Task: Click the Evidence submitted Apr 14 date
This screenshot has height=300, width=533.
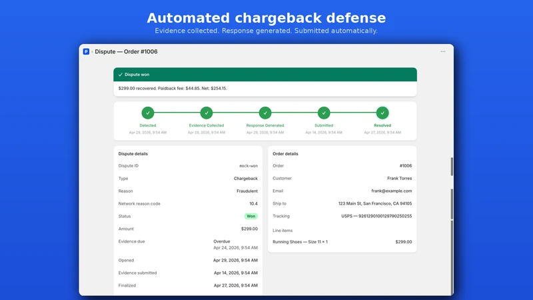Action: [236, 273]
